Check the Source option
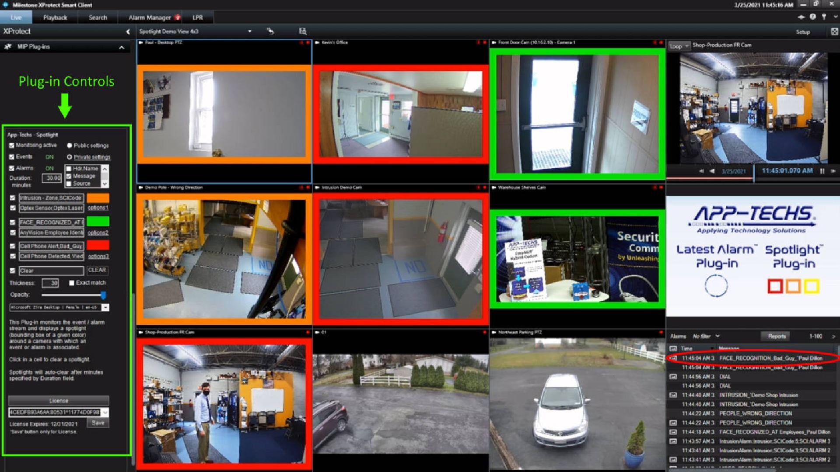Viewport: 840px width, 472px height. [x=69, y=184]
